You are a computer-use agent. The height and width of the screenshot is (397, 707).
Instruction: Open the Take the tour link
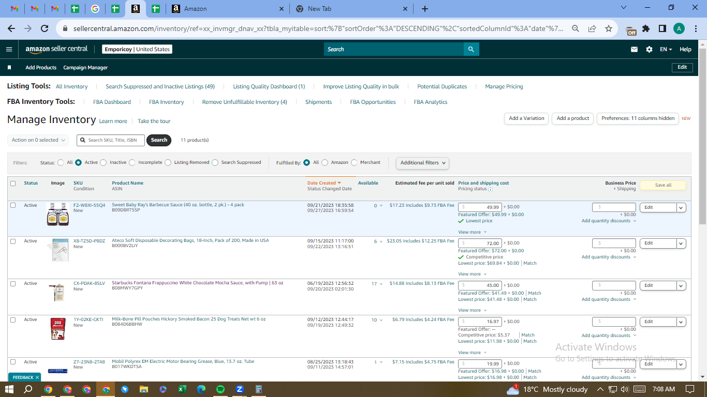point(154,121)
